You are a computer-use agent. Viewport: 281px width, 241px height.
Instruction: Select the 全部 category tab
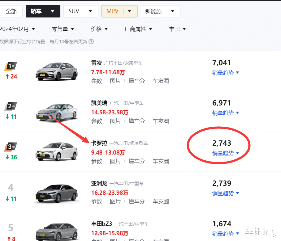pyautogui.click(x=11, y=11)
